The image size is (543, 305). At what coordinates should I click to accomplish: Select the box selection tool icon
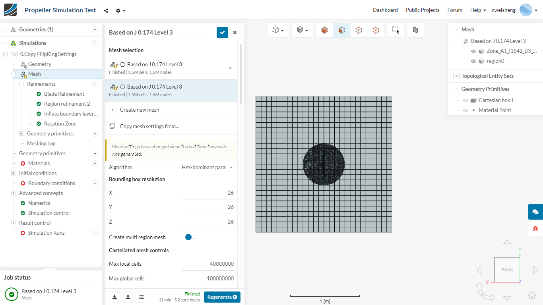[395, 30]
